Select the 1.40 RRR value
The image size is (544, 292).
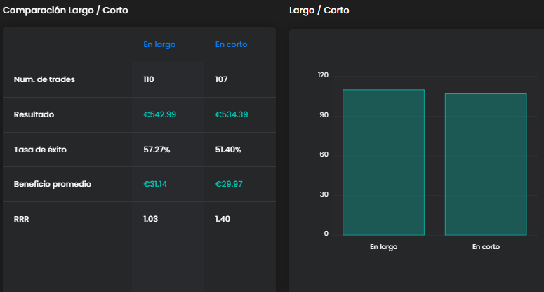click(x=224, y=219)
